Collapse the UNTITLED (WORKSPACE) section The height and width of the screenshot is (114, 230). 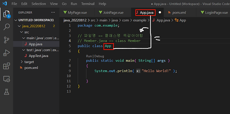click(36, 20)
